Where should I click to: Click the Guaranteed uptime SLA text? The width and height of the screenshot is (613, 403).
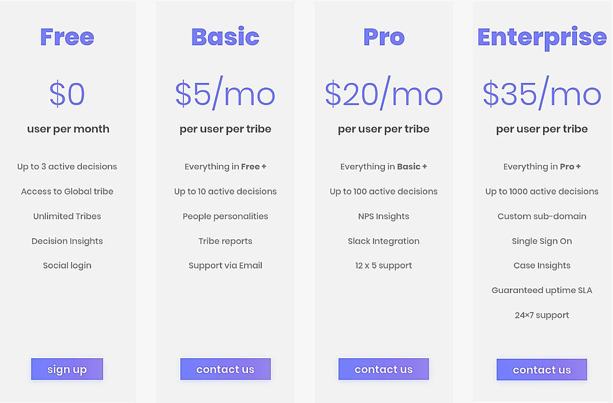tap(541, 290)
